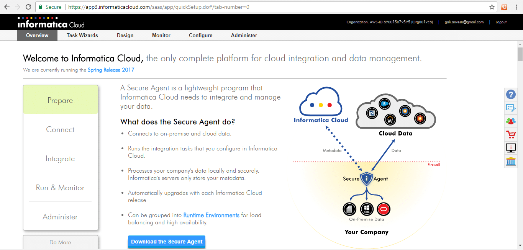This screenshot has height=250, width=523.
Task: Click the Informatica Cloud blue cloud graphic
Action: 321,102
